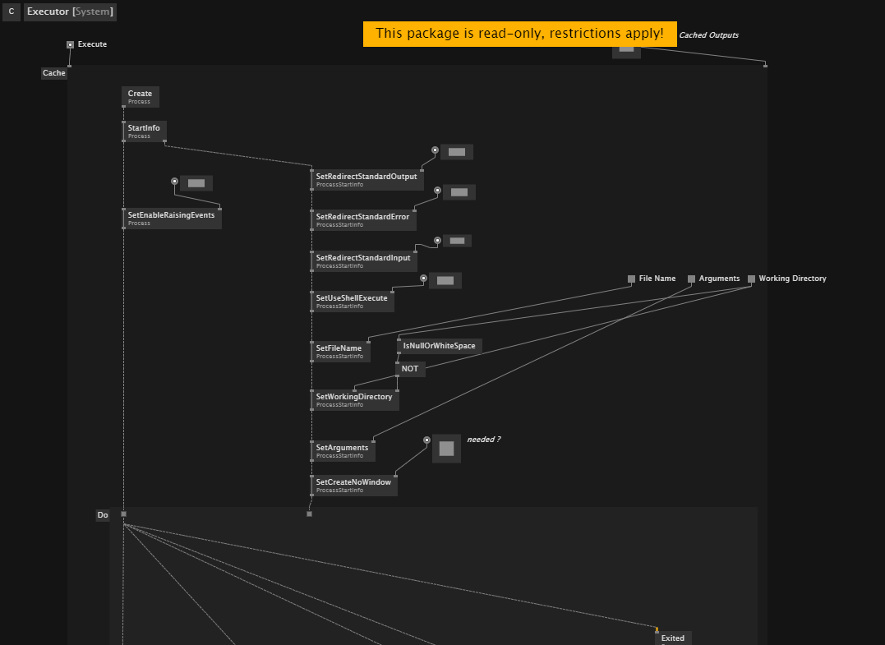885x645 pixels.
Task: Toggle the boolean box for SetUseShellExecute
Action: 445,280
